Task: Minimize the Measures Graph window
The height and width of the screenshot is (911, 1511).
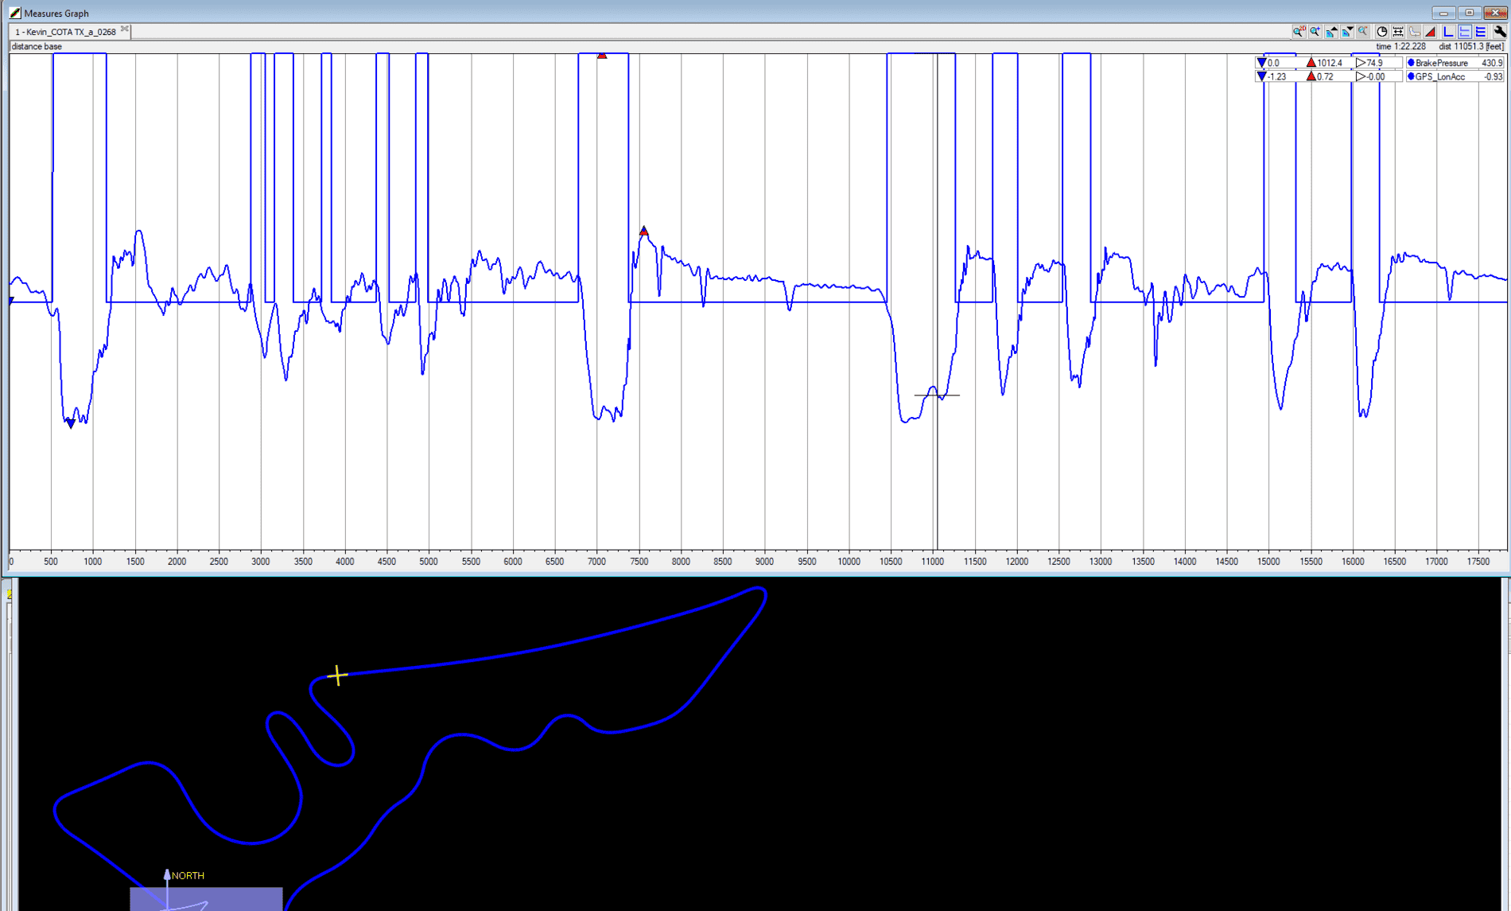Action: pos(1443,13)
